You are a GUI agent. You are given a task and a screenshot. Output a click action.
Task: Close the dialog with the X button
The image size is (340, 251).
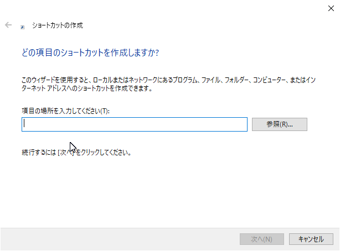pyautogui.click(x=331, y=8)
